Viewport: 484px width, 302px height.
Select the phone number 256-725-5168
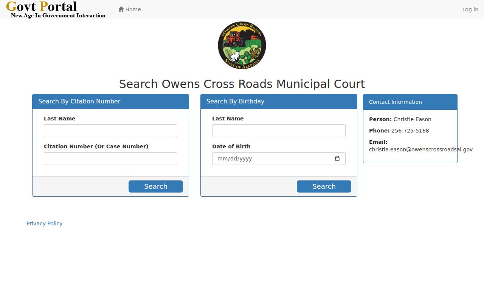410,131
